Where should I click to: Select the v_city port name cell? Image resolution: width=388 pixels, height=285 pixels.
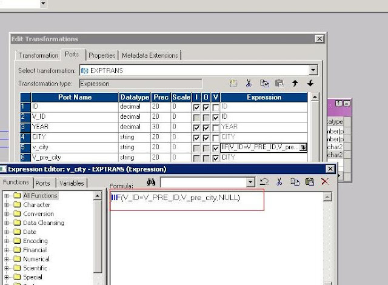75,147
